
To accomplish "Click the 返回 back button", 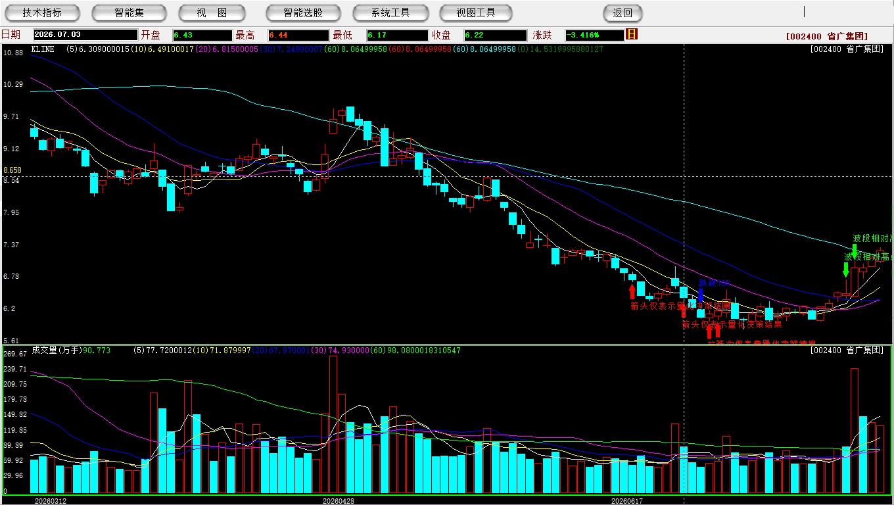I will tap(623, 12).
